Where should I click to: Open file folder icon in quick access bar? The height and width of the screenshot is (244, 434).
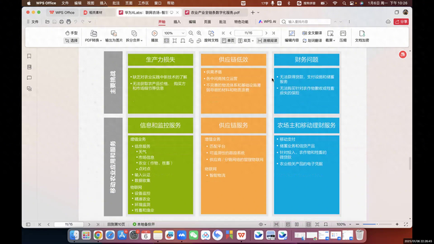pos(47,22)
